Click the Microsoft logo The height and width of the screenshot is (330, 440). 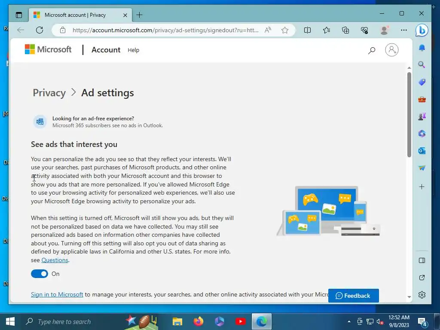pyautogui.click(x=48, y=49)
